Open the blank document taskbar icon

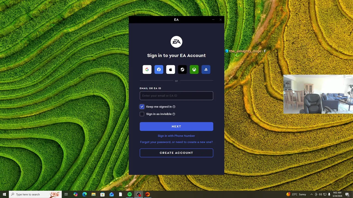[x=121, y=194]
